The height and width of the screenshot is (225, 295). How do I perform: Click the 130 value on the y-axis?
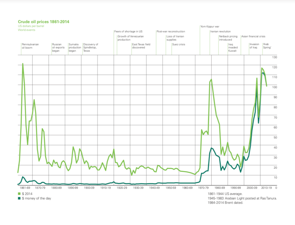click(274, 57)
